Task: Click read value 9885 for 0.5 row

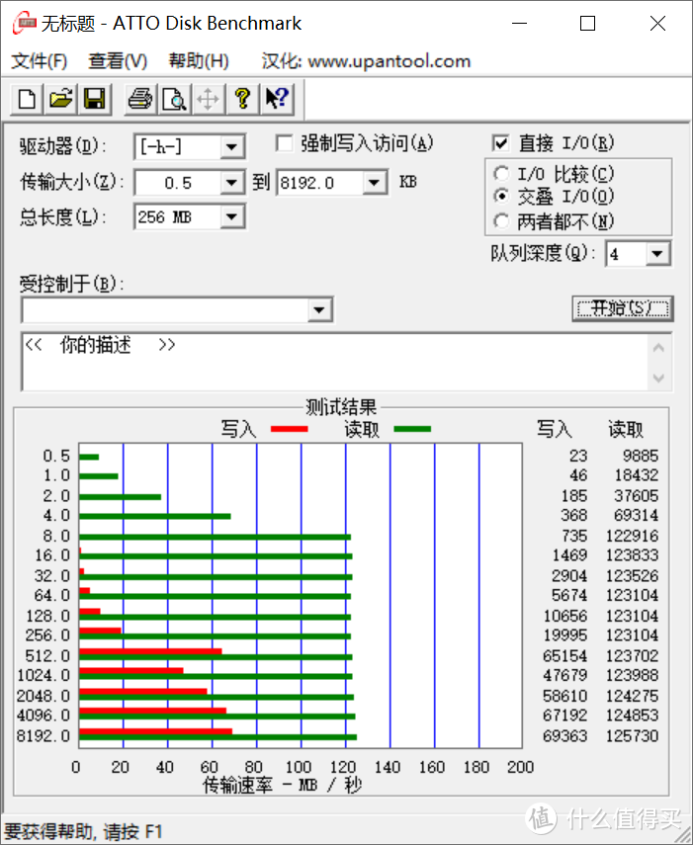Action: (x=641, y=456)
